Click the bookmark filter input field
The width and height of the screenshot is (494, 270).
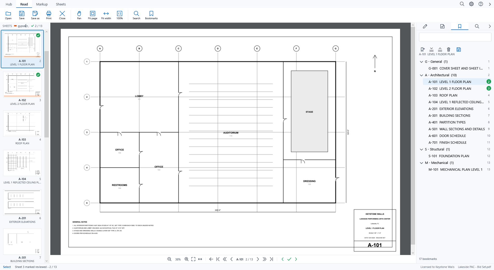pyautogui.click(x=455, y=37)
